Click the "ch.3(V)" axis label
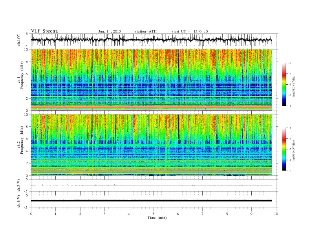This screenshot has width=311, height=240. [x=19, y=186]
